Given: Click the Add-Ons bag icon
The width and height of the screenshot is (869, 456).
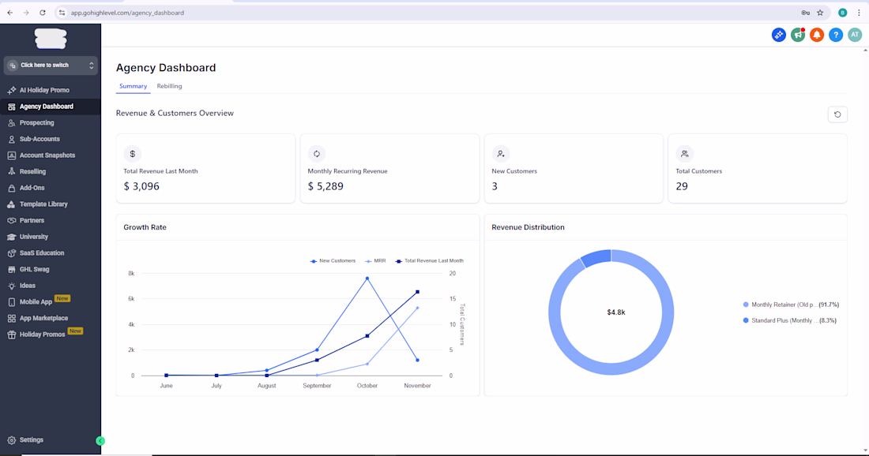Looking at the screenshot, I should [11, 188].
